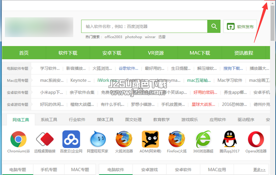Image resolution: width=276 pixels, height=175 pixels.
Task: Open the 搜狗下载... topic link
Action: coord(233,68)
